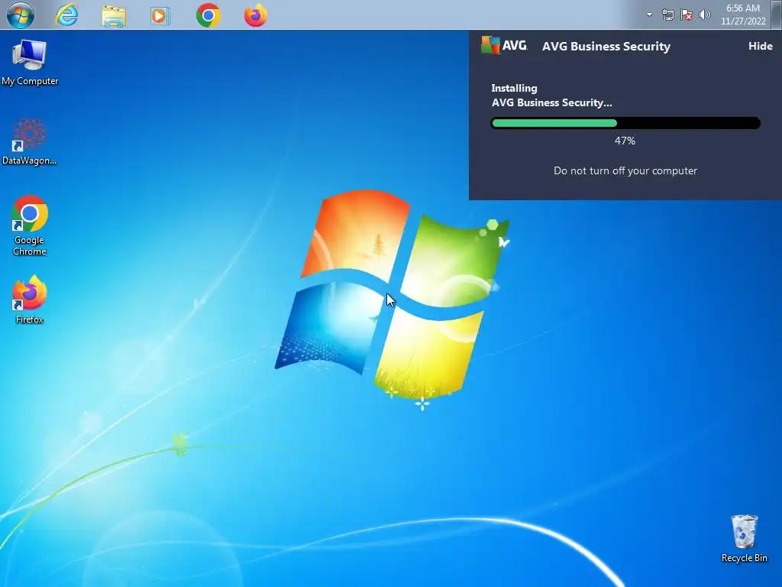
Task: Open the network status tray icon
Action: click(x=667, y=15)
